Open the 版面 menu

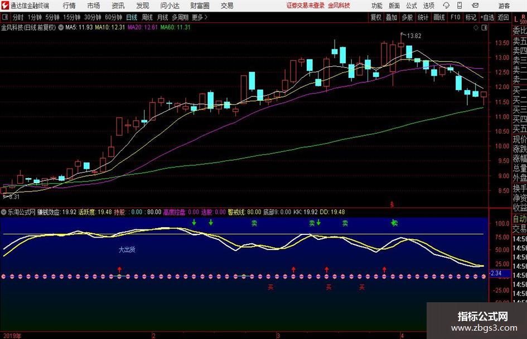[394, 6]
